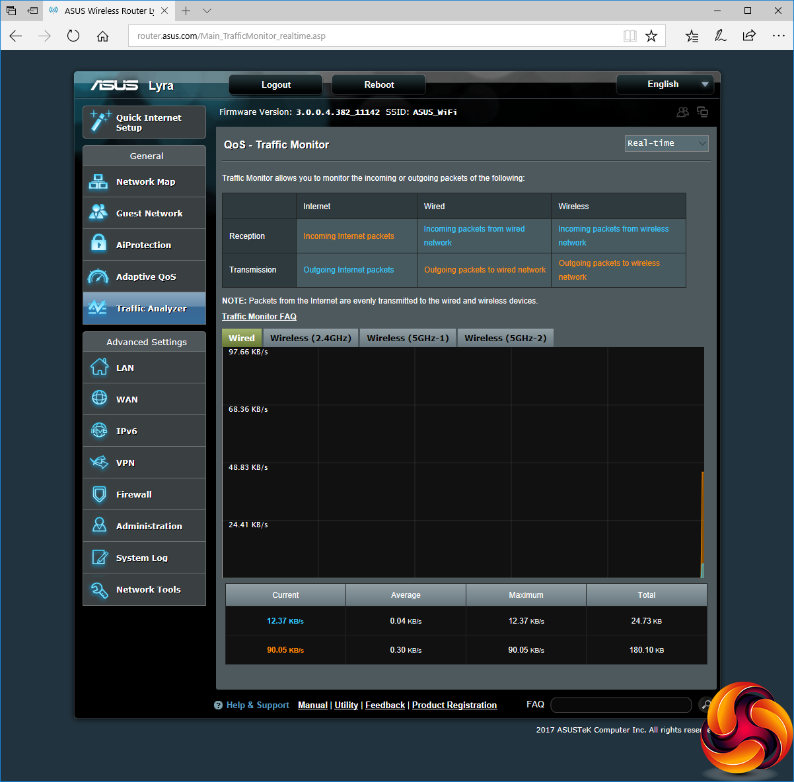Click the Logout button

tap(275, 84)
